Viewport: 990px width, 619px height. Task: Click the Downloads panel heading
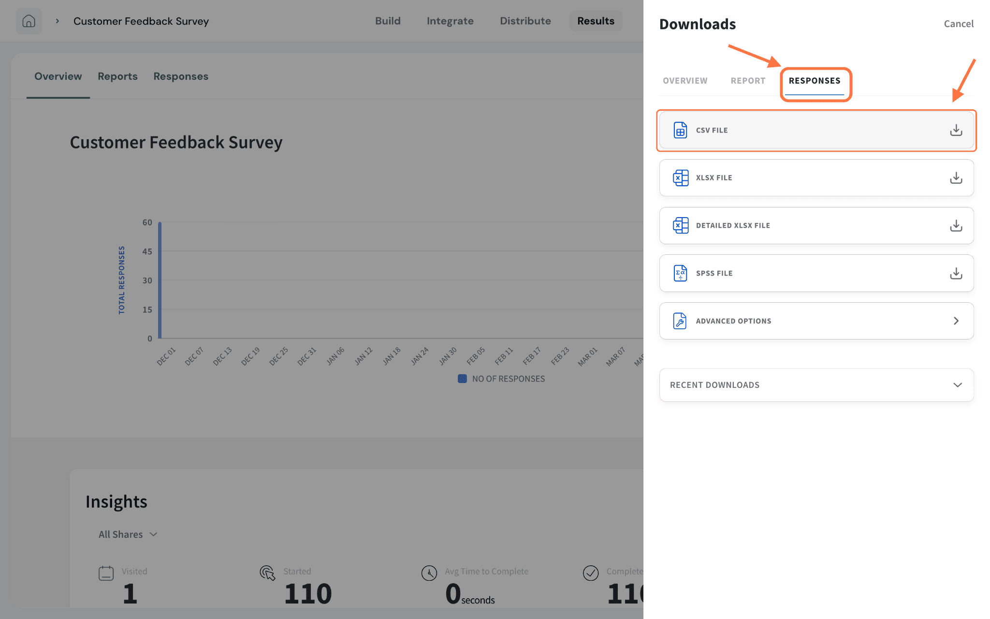(698, 24)
